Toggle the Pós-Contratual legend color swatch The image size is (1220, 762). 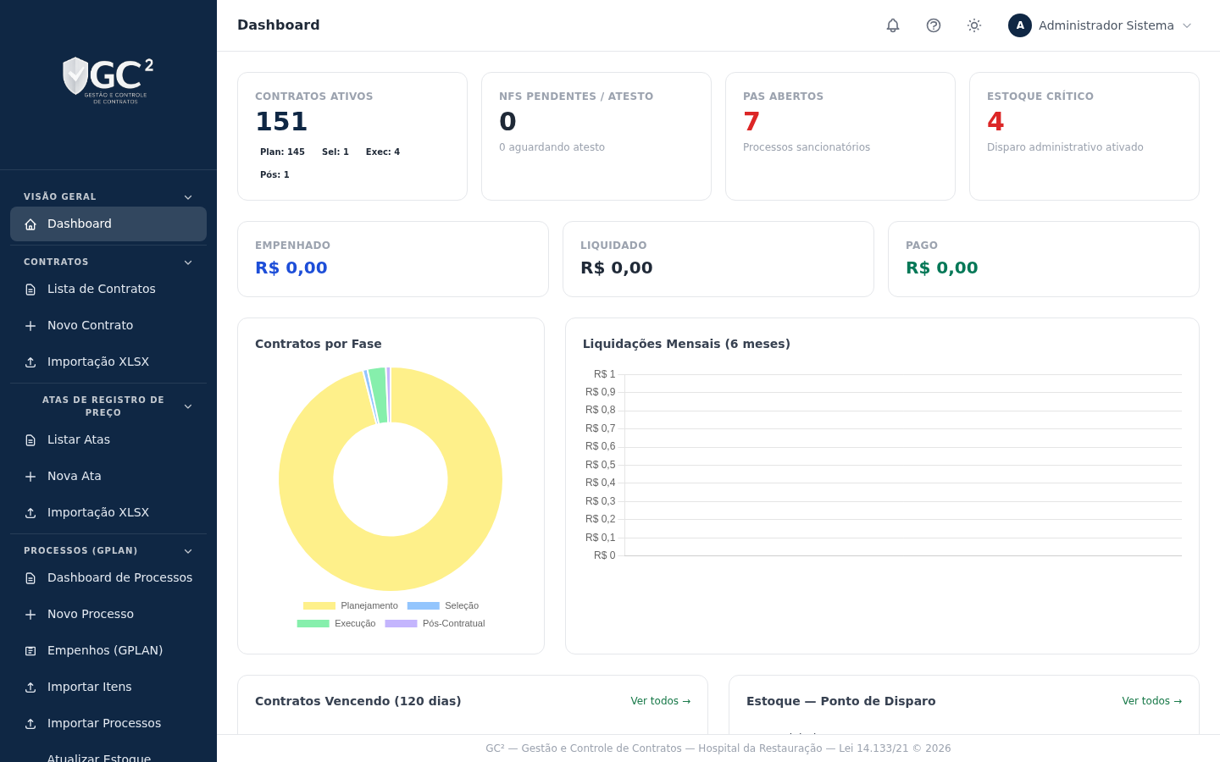[402, 623]
